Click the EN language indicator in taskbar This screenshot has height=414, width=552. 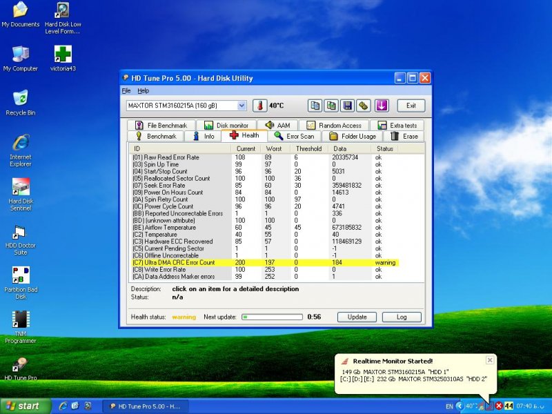pyautogui.click(x=449, y=406)
